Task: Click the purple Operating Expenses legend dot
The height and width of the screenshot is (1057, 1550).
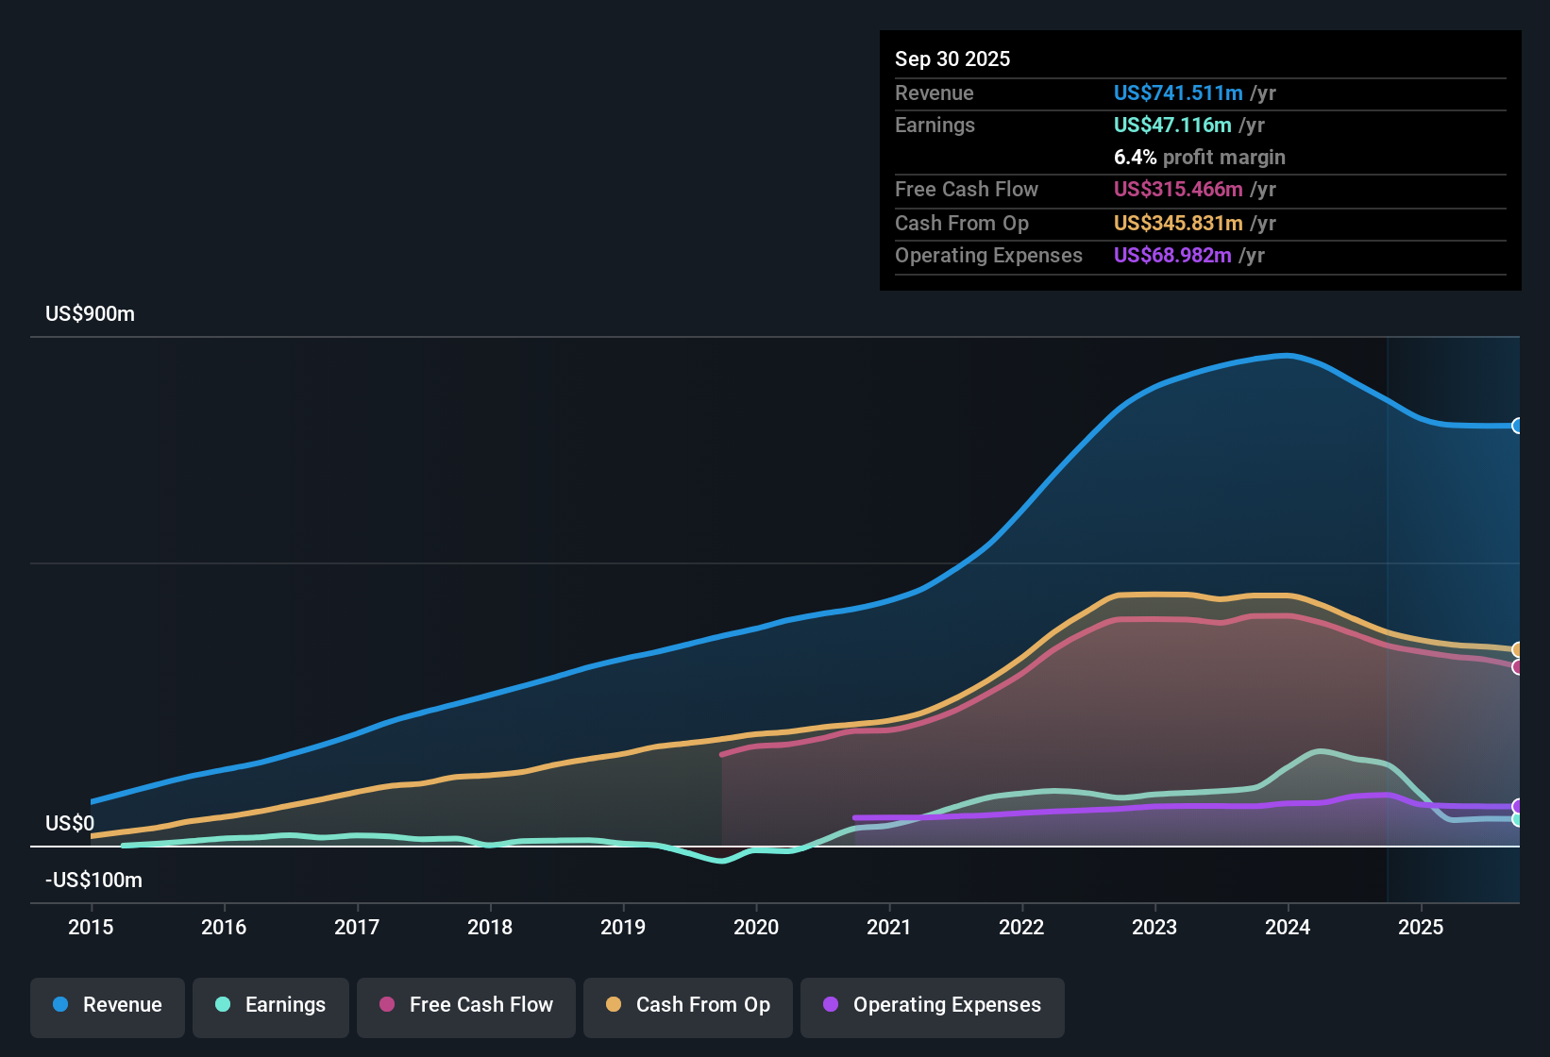Action: pos(831,1005)
